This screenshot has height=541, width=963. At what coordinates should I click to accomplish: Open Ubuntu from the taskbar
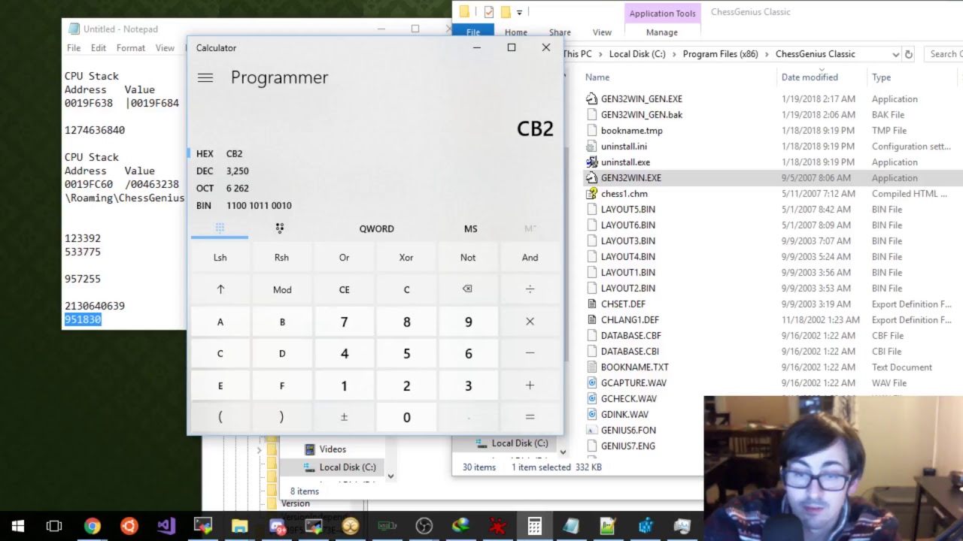tap(129, 526)
